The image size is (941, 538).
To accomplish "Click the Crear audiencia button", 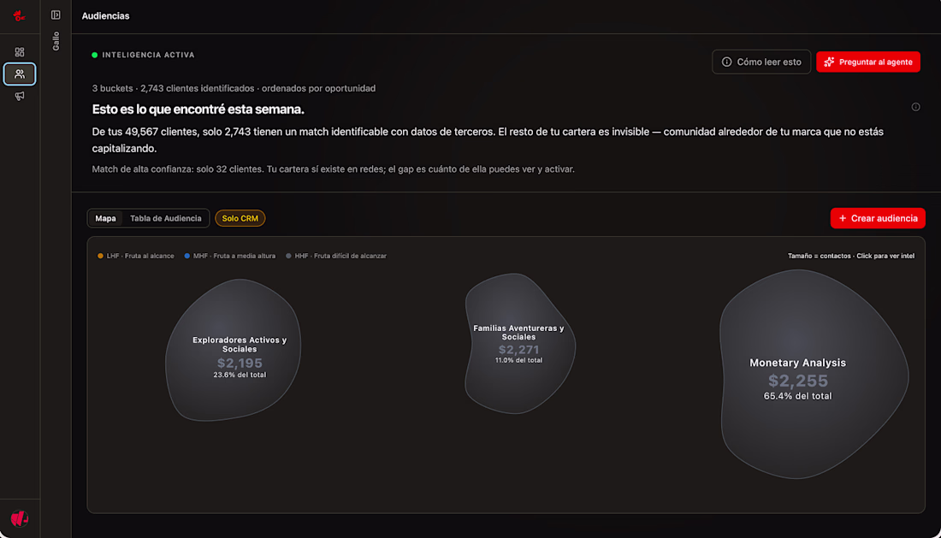I will [x=878, y=218].
